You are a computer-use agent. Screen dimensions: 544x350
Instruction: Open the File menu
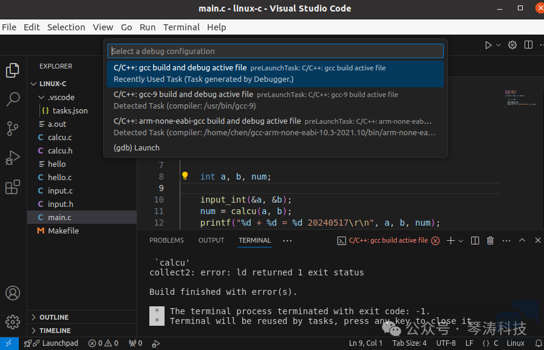(9, 27)
